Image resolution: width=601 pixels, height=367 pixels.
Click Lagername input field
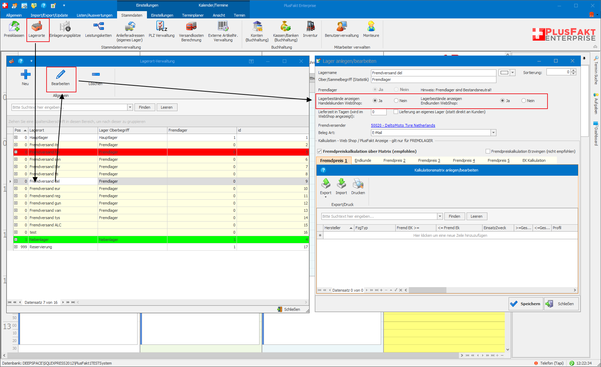tap(434, 73)
